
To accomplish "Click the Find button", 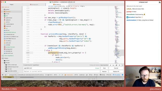I will click(x=104, y=68).
